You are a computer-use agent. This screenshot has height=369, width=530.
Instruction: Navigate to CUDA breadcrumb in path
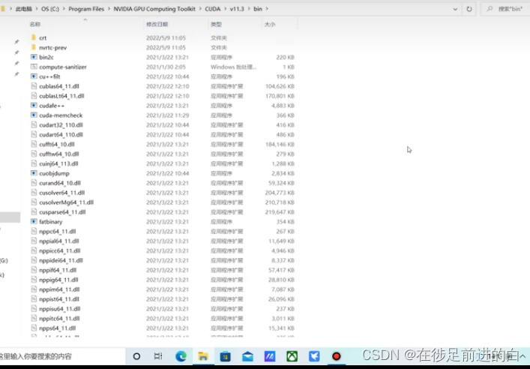213,9
